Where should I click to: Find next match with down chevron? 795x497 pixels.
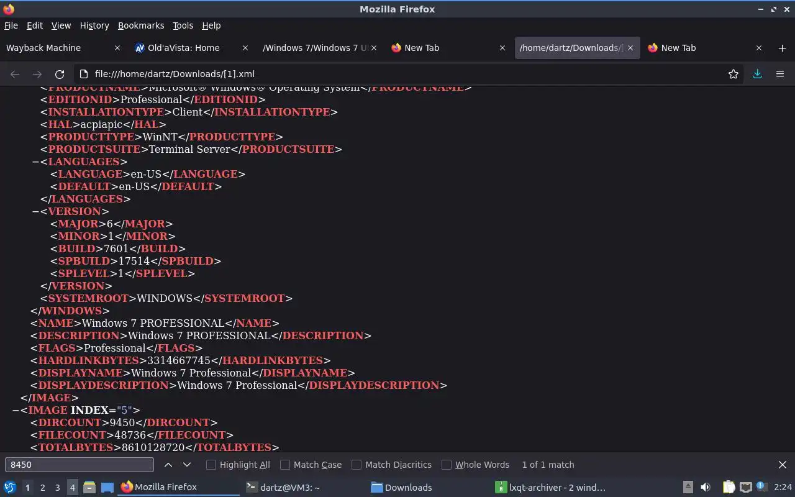(x=187, y=465)
